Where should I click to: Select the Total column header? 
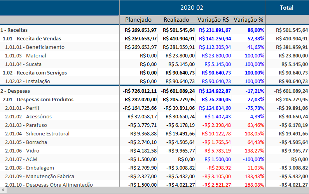pos(287,7)
